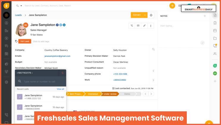Open the calendar icon in left sidebar

[x=6, y=54]
